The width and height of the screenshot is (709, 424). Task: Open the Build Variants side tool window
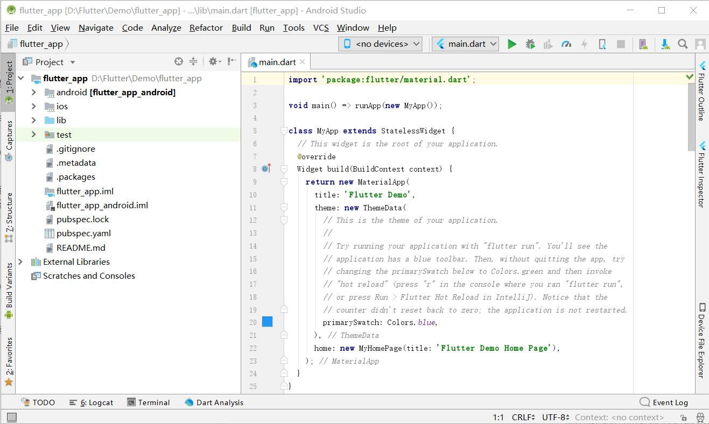9,291
